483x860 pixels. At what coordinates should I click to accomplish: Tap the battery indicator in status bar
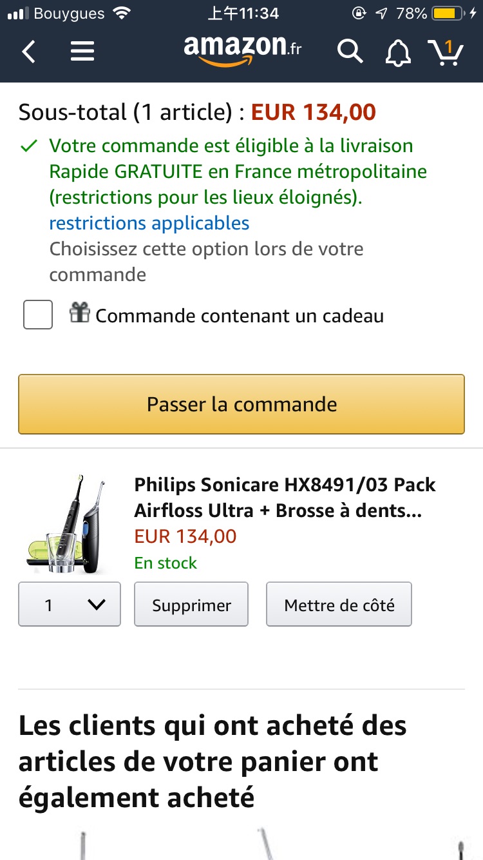point(451,14)
